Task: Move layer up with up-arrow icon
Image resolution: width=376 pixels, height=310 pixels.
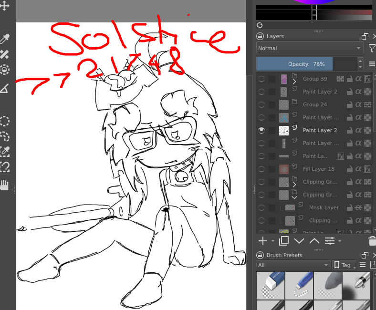Action: click(314, 241)
